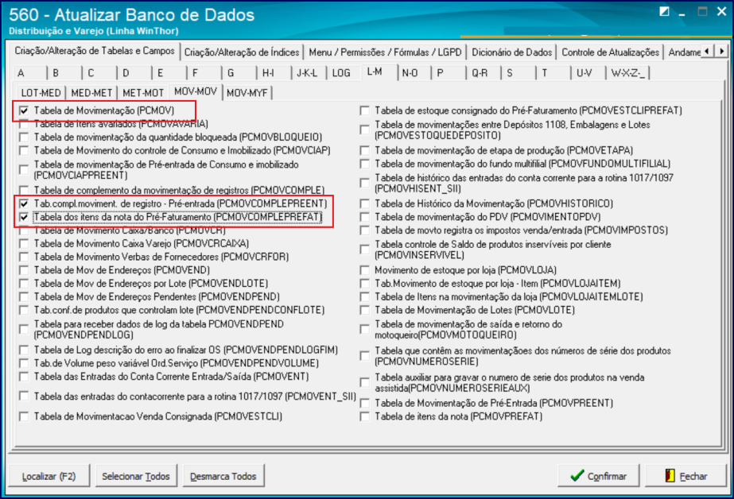The height and width of the screenshot is (499, 734).
Task: Click Desmarca Todos button
Action: 223,476
